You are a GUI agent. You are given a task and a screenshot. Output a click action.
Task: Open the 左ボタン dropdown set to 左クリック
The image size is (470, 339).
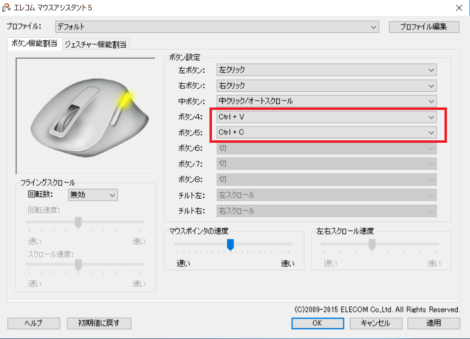[x=326, y=70]
